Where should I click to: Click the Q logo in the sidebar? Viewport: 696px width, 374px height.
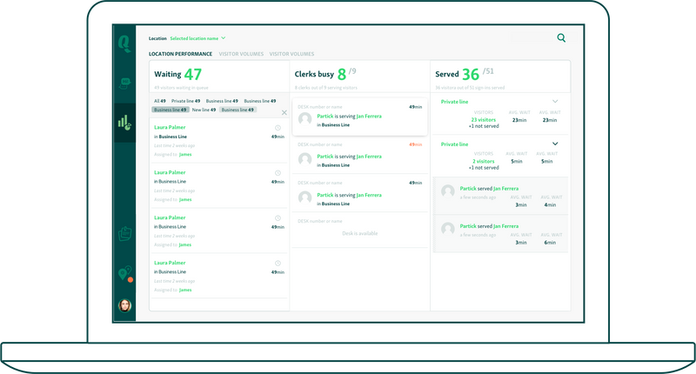(124, 43)
